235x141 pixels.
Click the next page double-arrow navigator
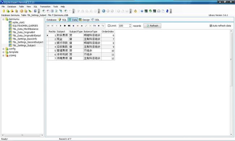tap(65, 26)
